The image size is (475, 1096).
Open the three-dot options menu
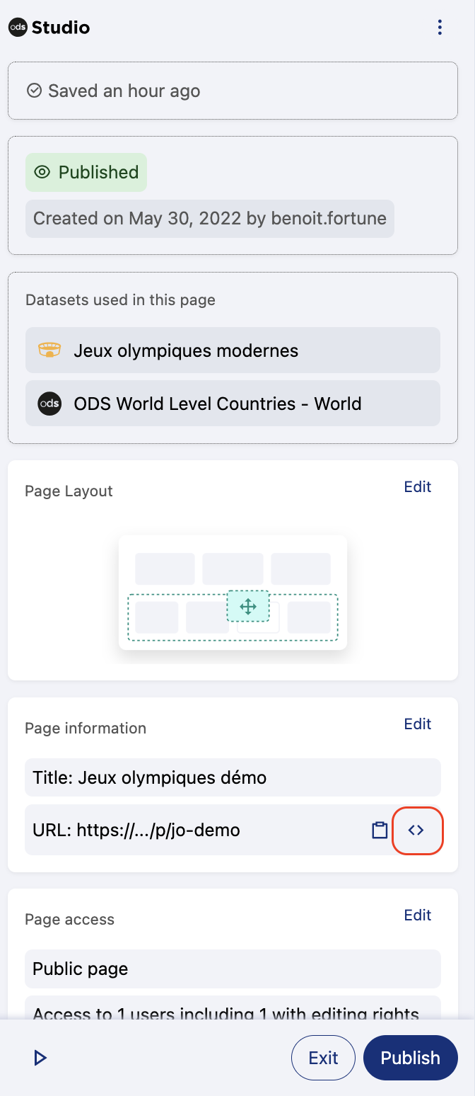[x=440, y=28]
